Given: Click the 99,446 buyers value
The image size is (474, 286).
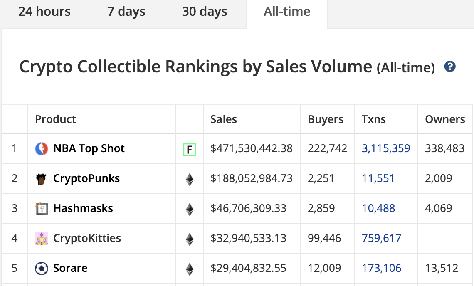Looking at the screenshot, I should [x=324, y=238].
